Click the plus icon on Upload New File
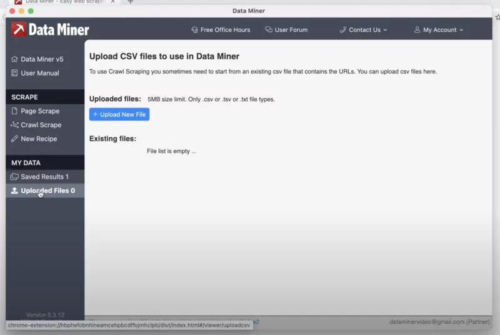 coord(95,114)
